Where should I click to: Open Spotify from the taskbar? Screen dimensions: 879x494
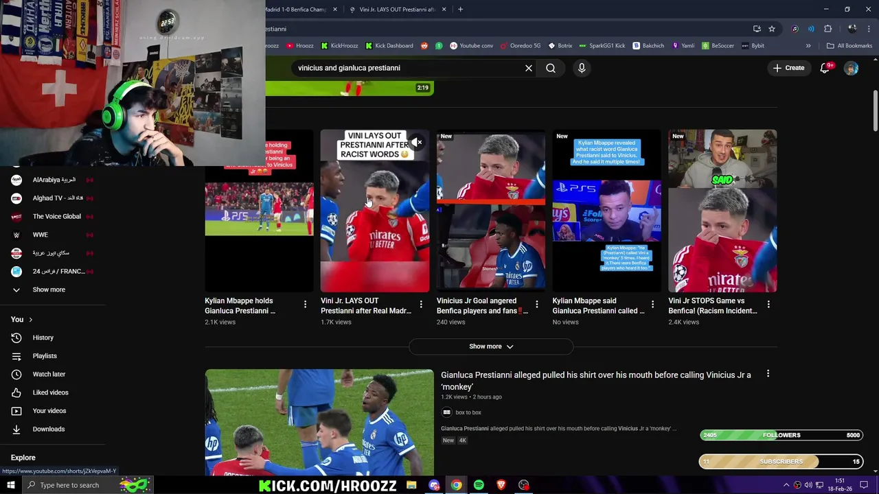(479, 485)
